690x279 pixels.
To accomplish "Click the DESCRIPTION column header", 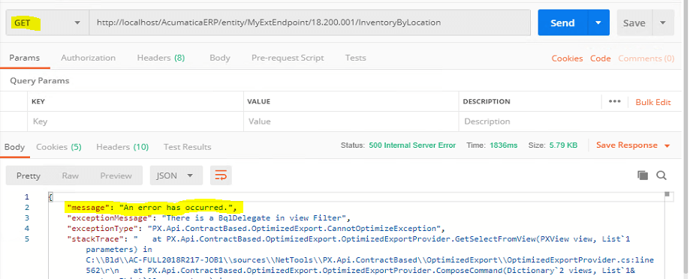I will pos(487,101).
